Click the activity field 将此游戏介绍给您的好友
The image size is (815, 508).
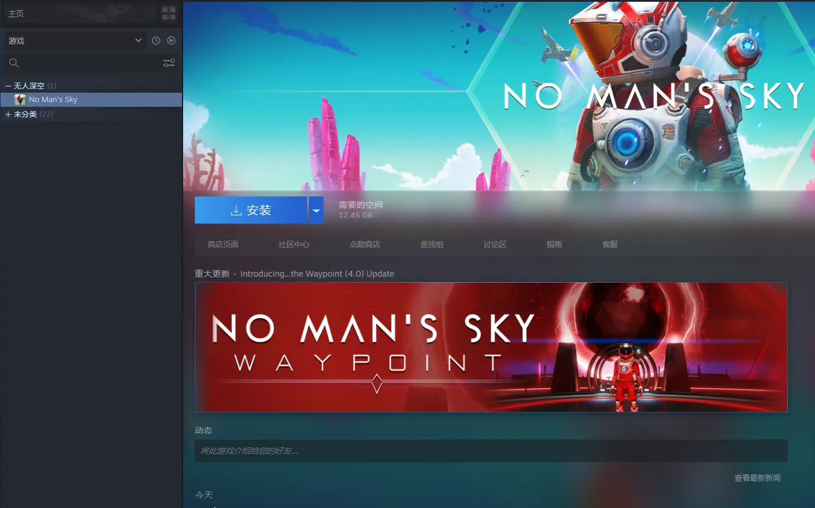(x=491, y=451)
